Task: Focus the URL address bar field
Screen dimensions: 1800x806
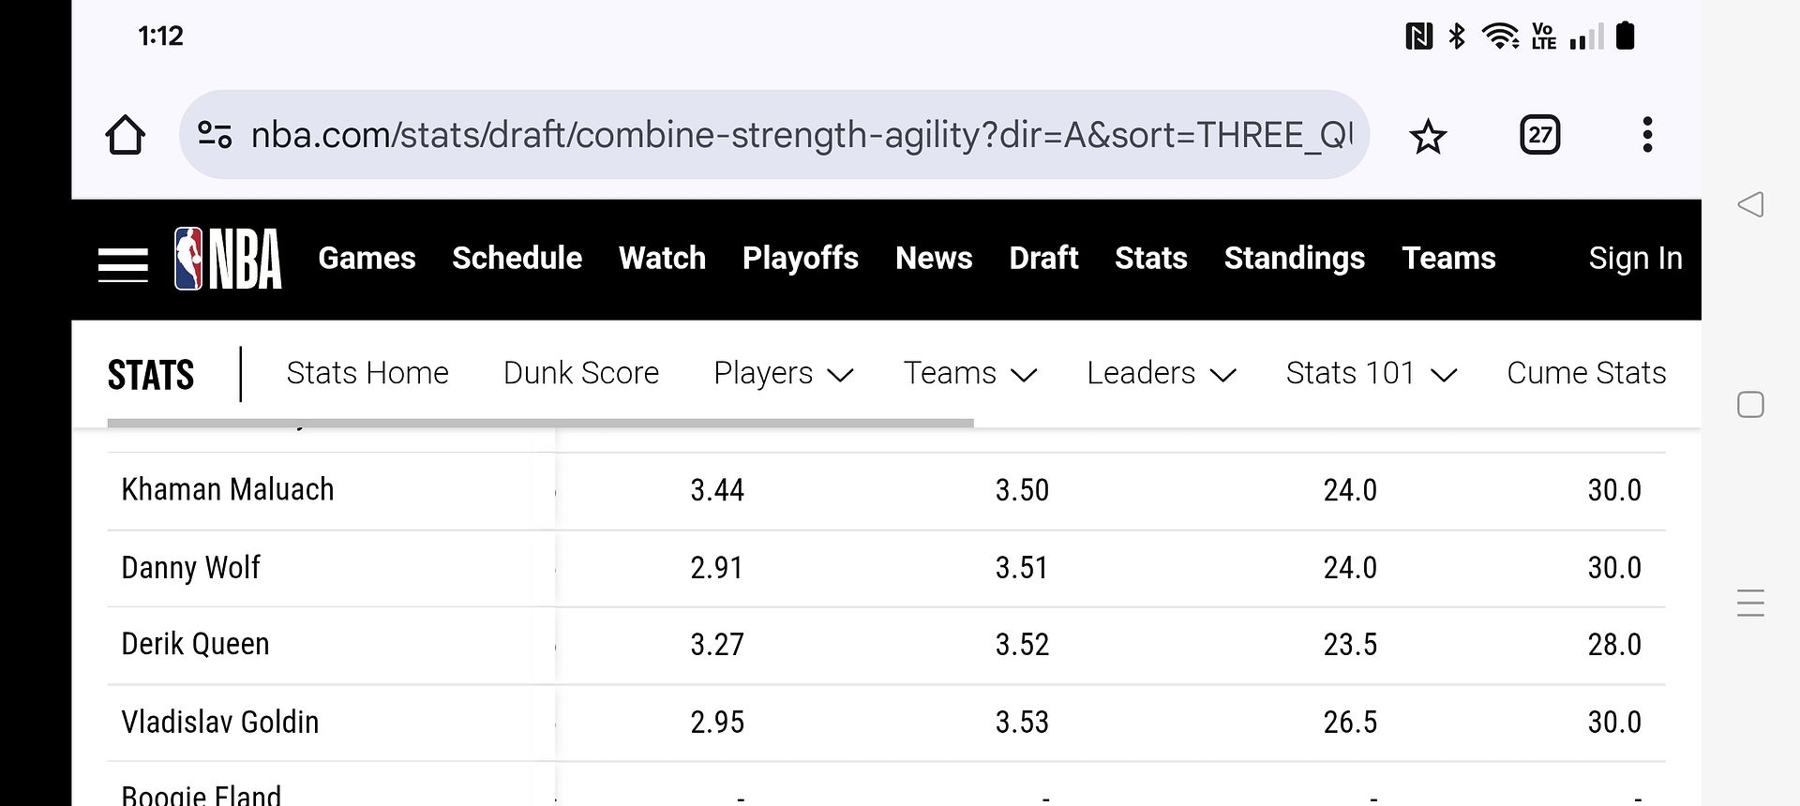Action: point(802,135)
